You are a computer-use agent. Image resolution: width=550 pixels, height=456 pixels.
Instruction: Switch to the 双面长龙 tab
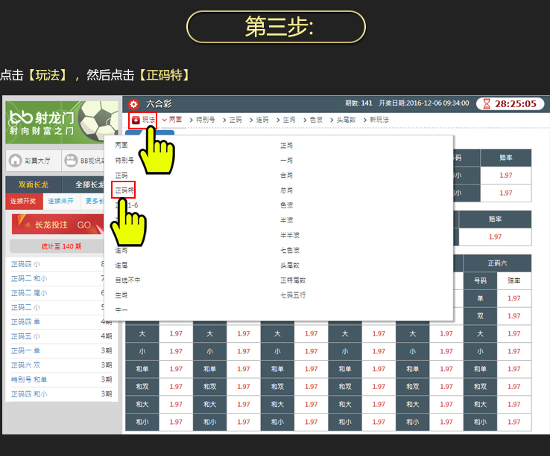tap(32, 184)
